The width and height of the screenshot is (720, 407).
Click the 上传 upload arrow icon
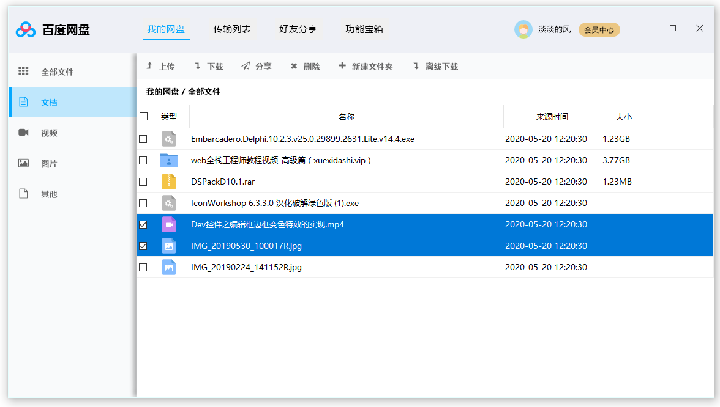click(149, 66)
